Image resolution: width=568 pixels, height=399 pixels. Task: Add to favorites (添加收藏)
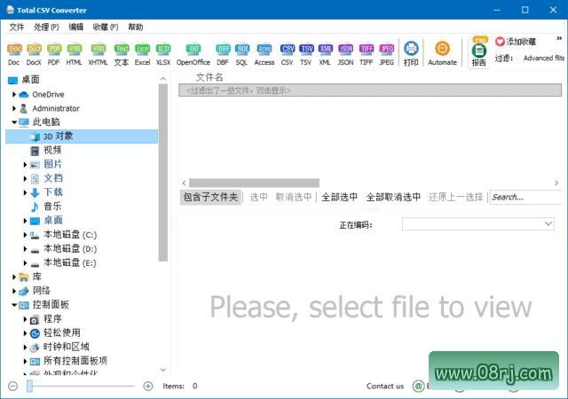tap(516, 42)
